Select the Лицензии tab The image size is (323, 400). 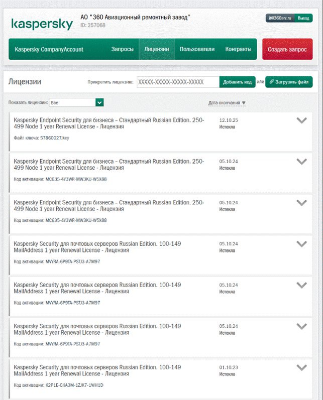[156, 49]
